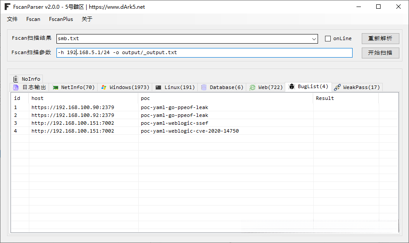409x243 pixels.
Task: Select row 3 host 192.168.100.151:7002
Action: click(x=73, y=123)
